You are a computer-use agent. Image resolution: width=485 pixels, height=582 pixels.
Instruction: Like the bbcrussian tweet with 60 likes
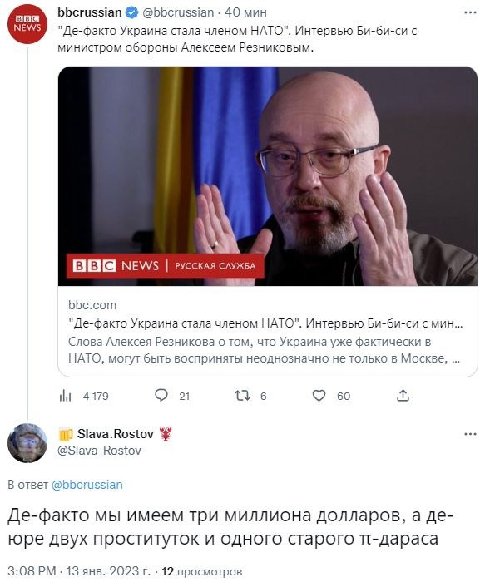331,396
